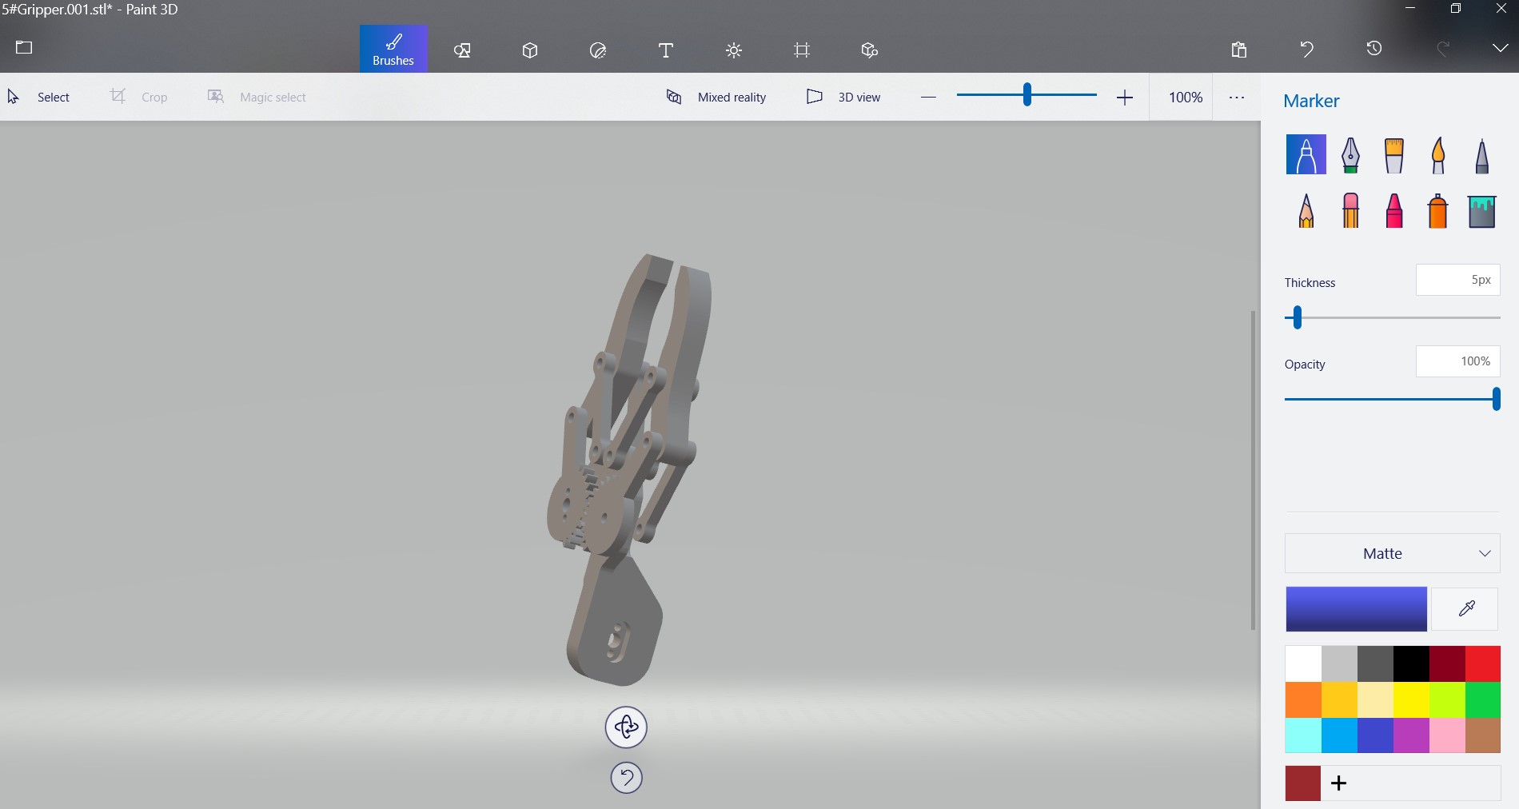Choose the Eraser tool
The image size is (1519, 809).
point(1350,211)
